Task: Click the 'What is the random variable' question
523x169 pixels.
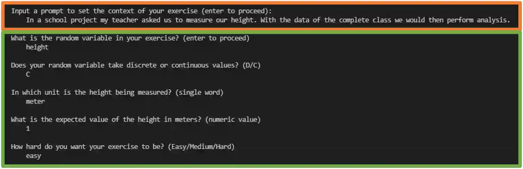Action: click(x=94, y=38)
